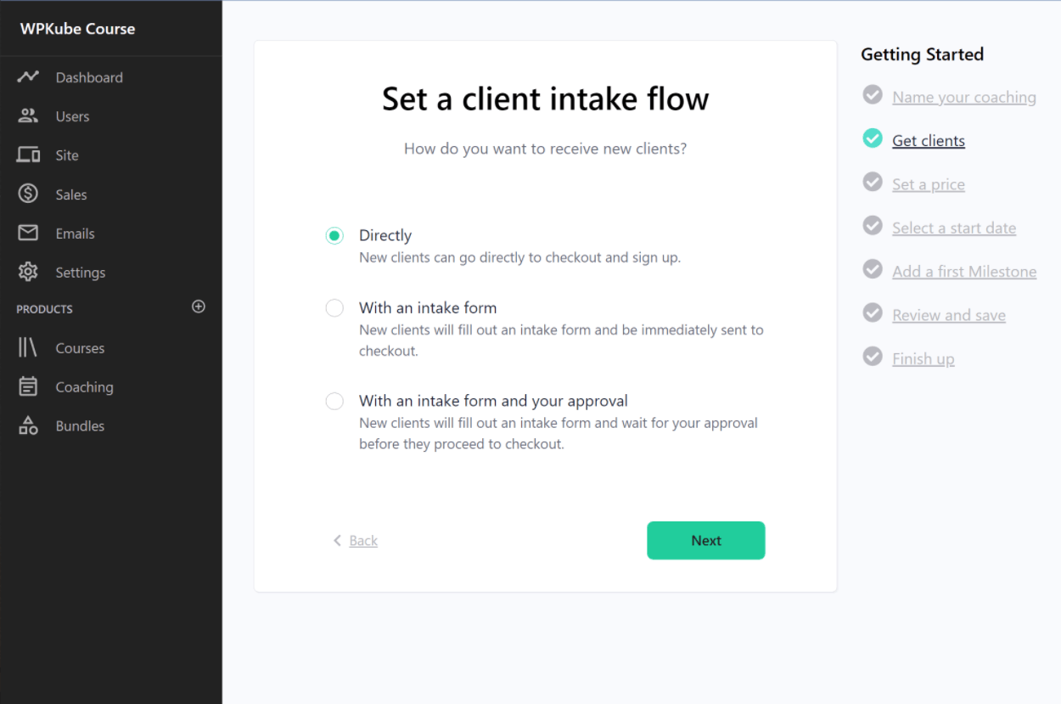This screenshot has height=704, width=1061.
Task: Click the Users people icon
Action: point(28,116)
